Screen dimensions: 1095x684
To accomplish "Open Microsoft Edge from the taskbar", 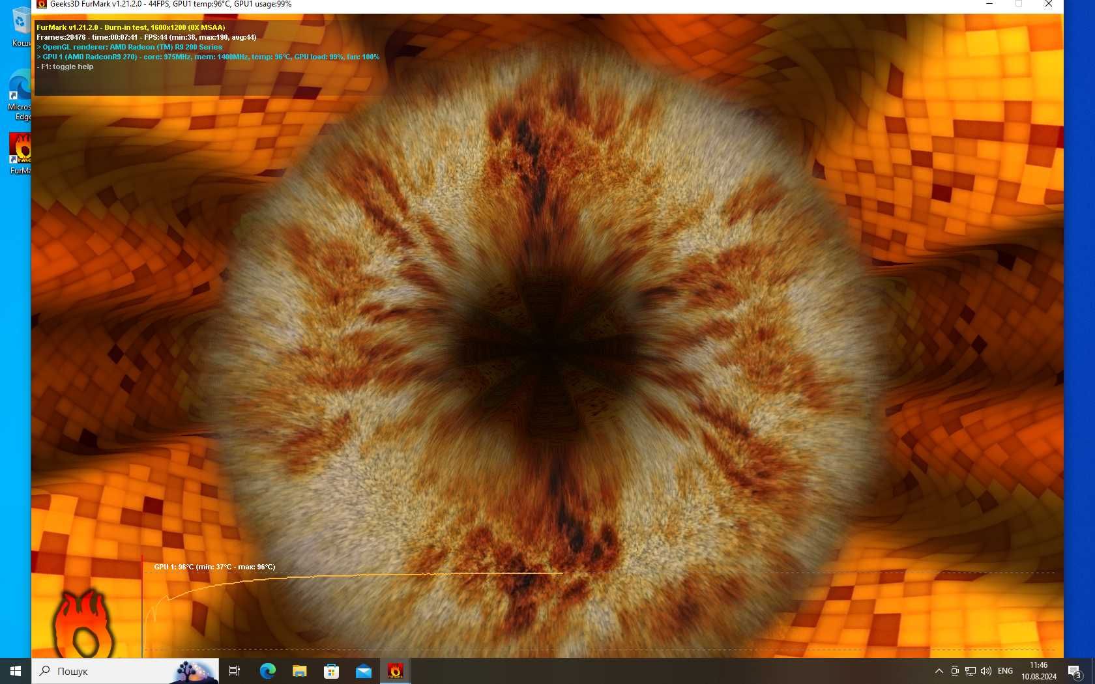I will 267,671.
